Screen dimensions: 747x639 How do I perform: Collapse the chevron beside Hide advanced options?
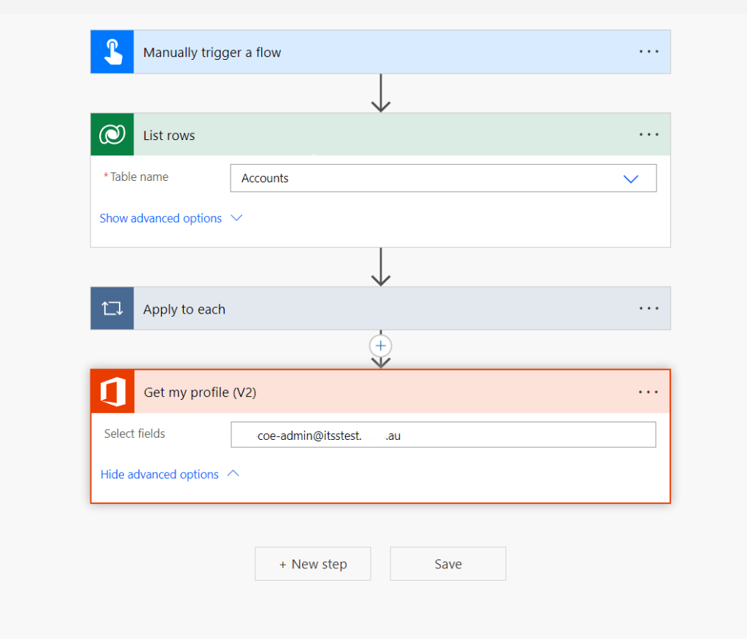tap(233, 474)
